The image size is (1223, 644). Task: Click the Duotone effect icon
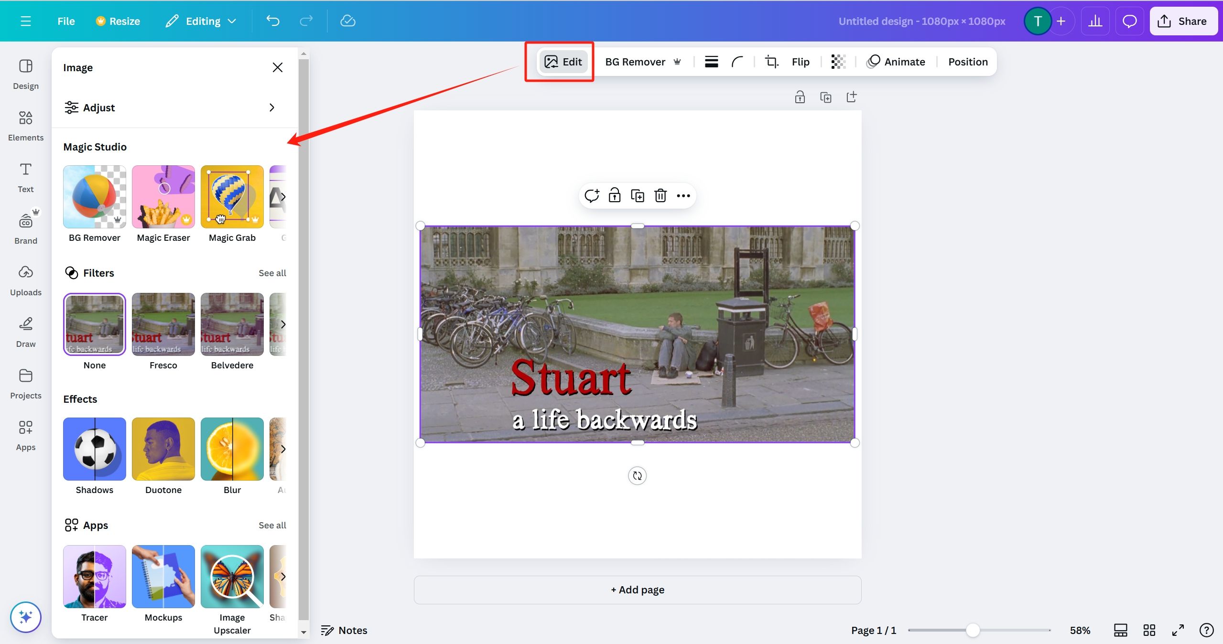162,448
